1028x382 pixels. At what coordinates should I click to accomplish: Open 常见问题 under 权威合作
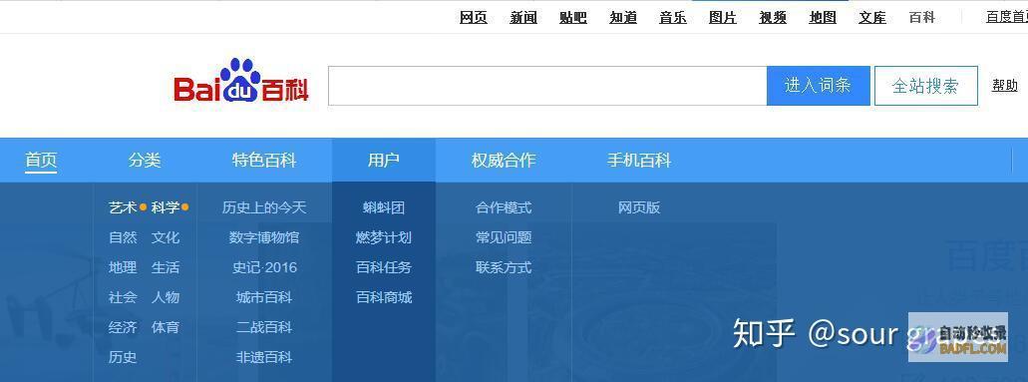[504, 237]
